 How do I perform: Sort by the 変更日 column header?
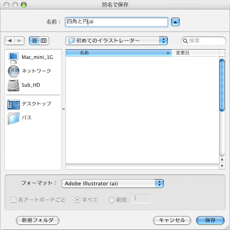point(195,53)
